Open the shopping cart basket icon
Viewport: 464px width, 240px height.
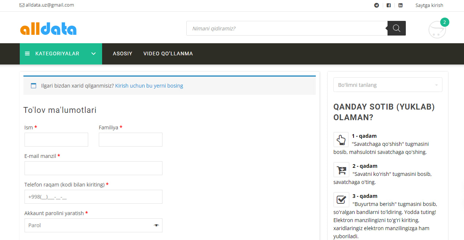pos(437,30)
